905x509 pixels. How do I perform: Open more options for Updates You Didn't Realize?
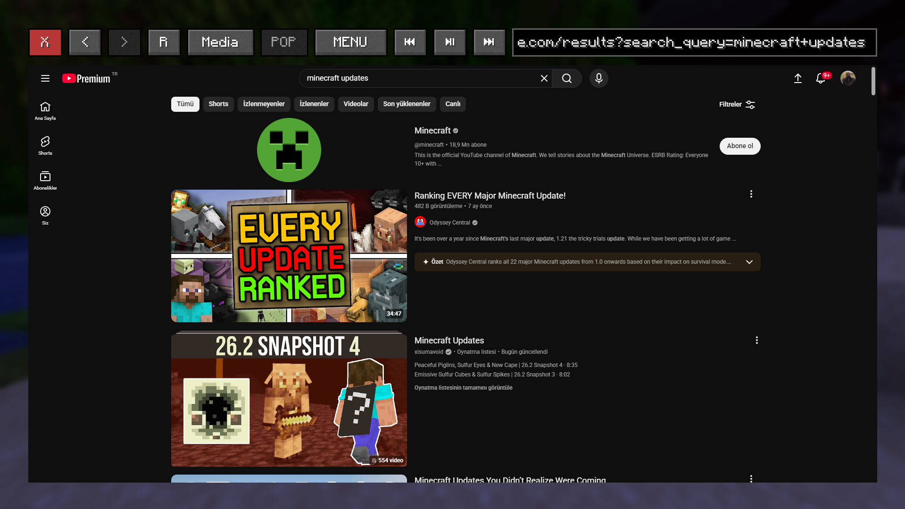(751, 479)
